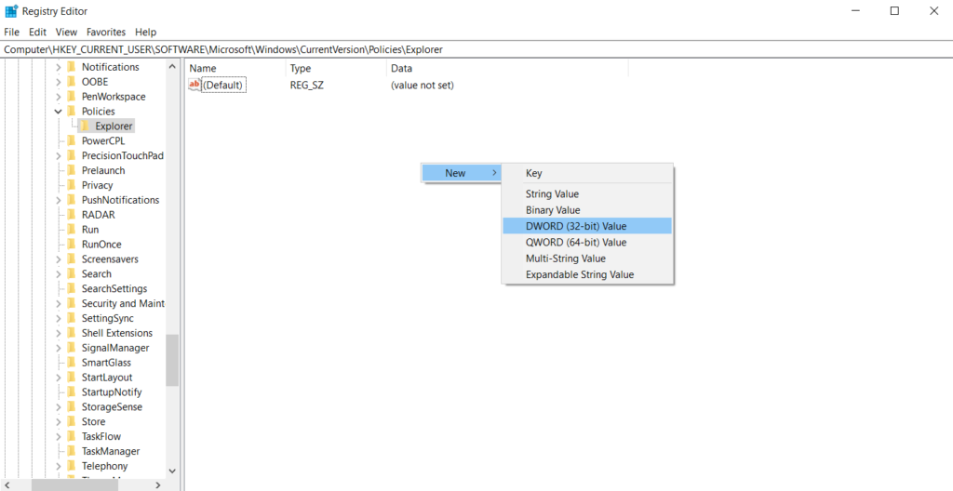The width and height of the screenshot is (953, 491).
Task: Expand the Notifications key
Action: coord(59,67)
